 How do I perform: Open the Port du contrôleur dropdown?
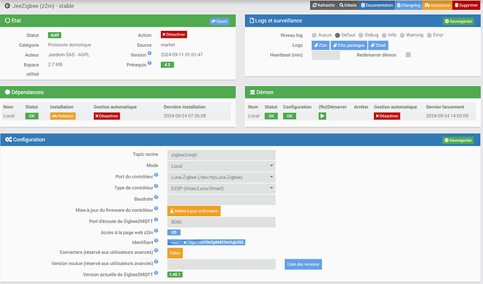point(221,177)
